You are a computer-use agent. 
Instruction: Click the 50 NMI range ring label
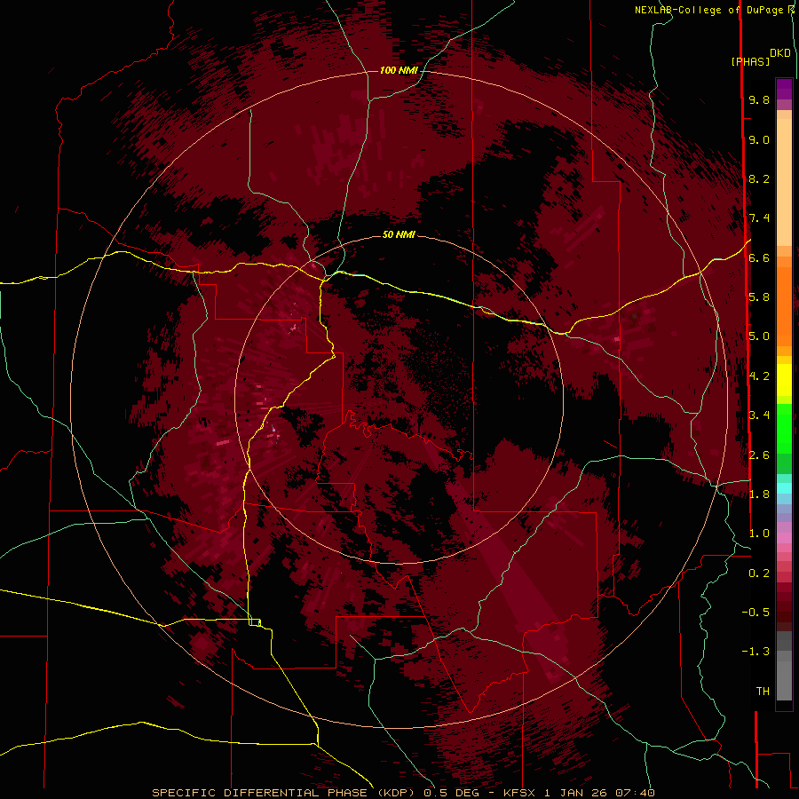pos(399,234)
